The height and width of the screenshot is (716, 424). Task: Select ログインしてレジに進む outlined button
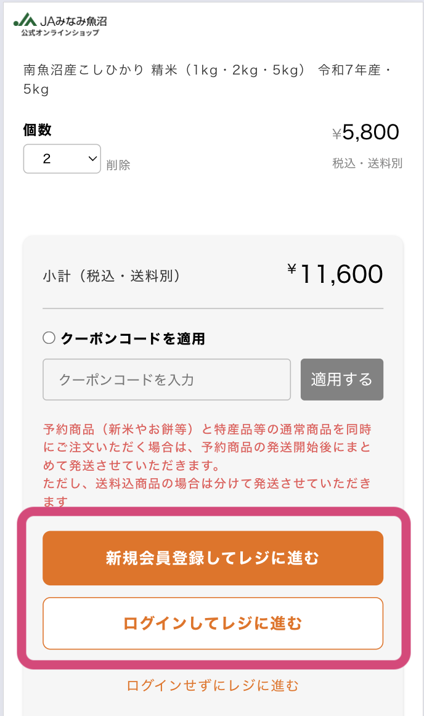point(212,624)
